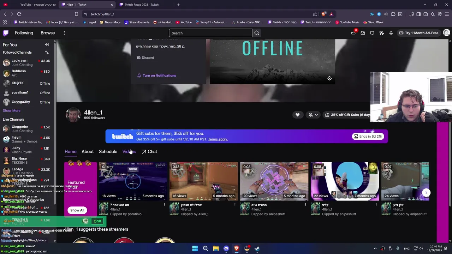Open options for the clip by 4llen_1

click(235, 205)
